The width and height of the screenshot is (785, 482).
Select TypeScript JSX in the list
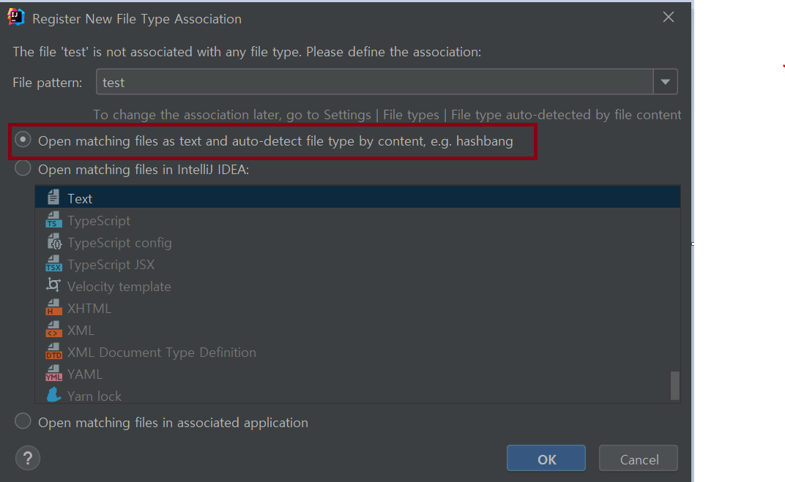(x=357, y=265)
